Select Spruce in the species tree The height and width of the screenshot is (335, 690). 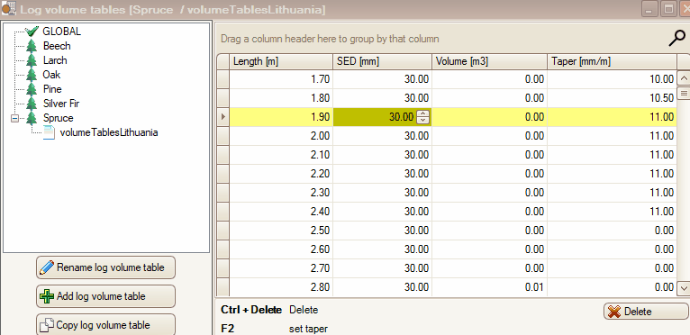58,118
